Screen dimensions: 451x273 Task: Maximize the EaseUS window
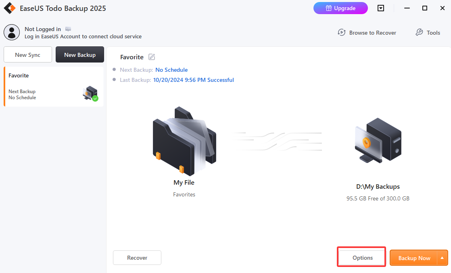click(x=424, y=8)
